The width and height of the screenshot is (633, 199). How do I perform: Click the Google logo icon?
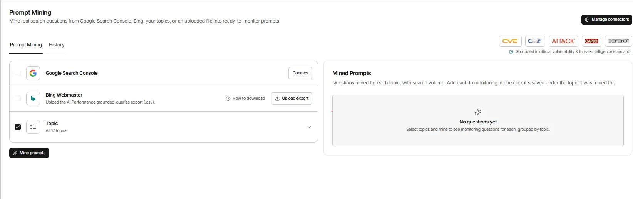point(33,73)
